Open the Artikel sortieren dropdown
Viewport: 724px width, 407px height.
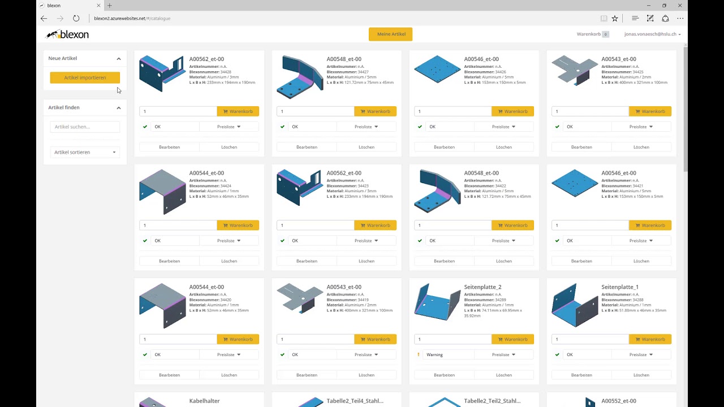tap(85, 152)
